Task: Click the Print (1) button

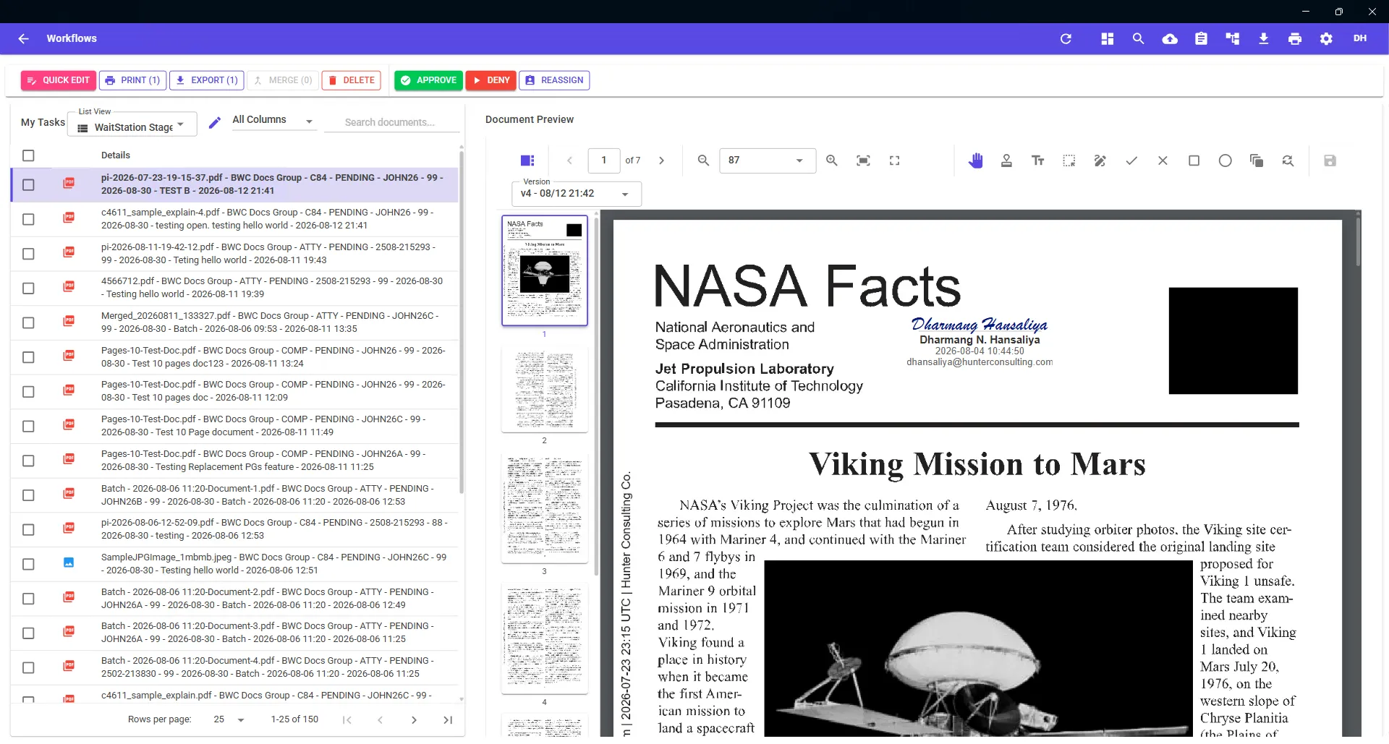Action: pos(132,80)
